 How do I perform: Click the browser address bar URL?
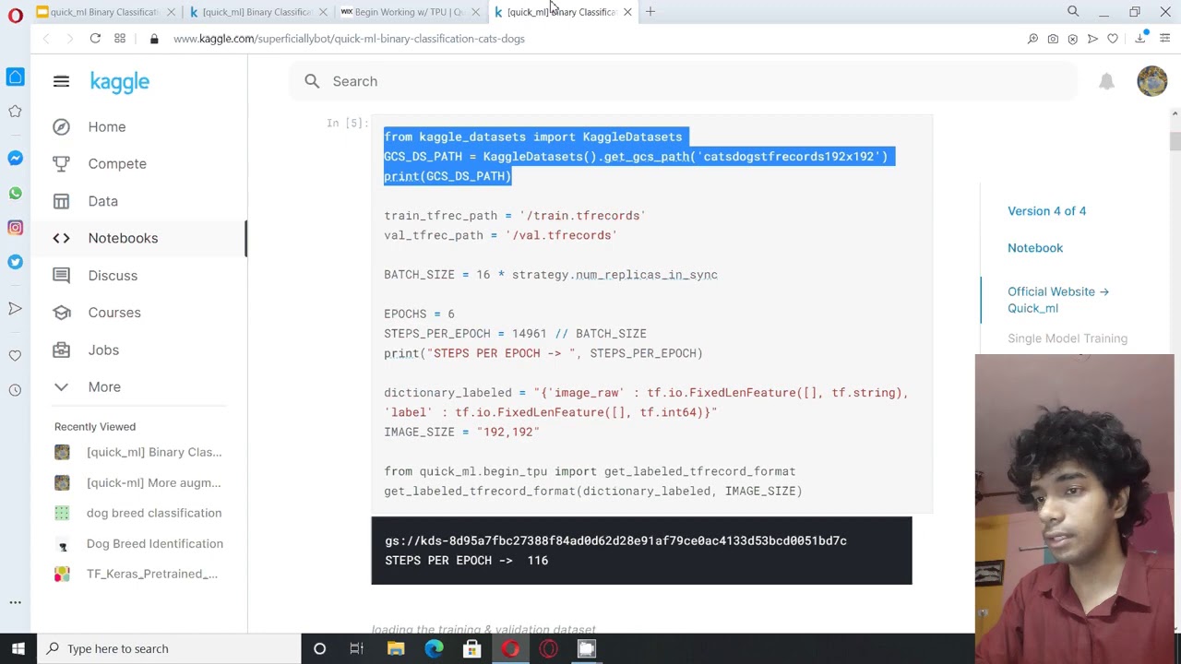point(349,39)
